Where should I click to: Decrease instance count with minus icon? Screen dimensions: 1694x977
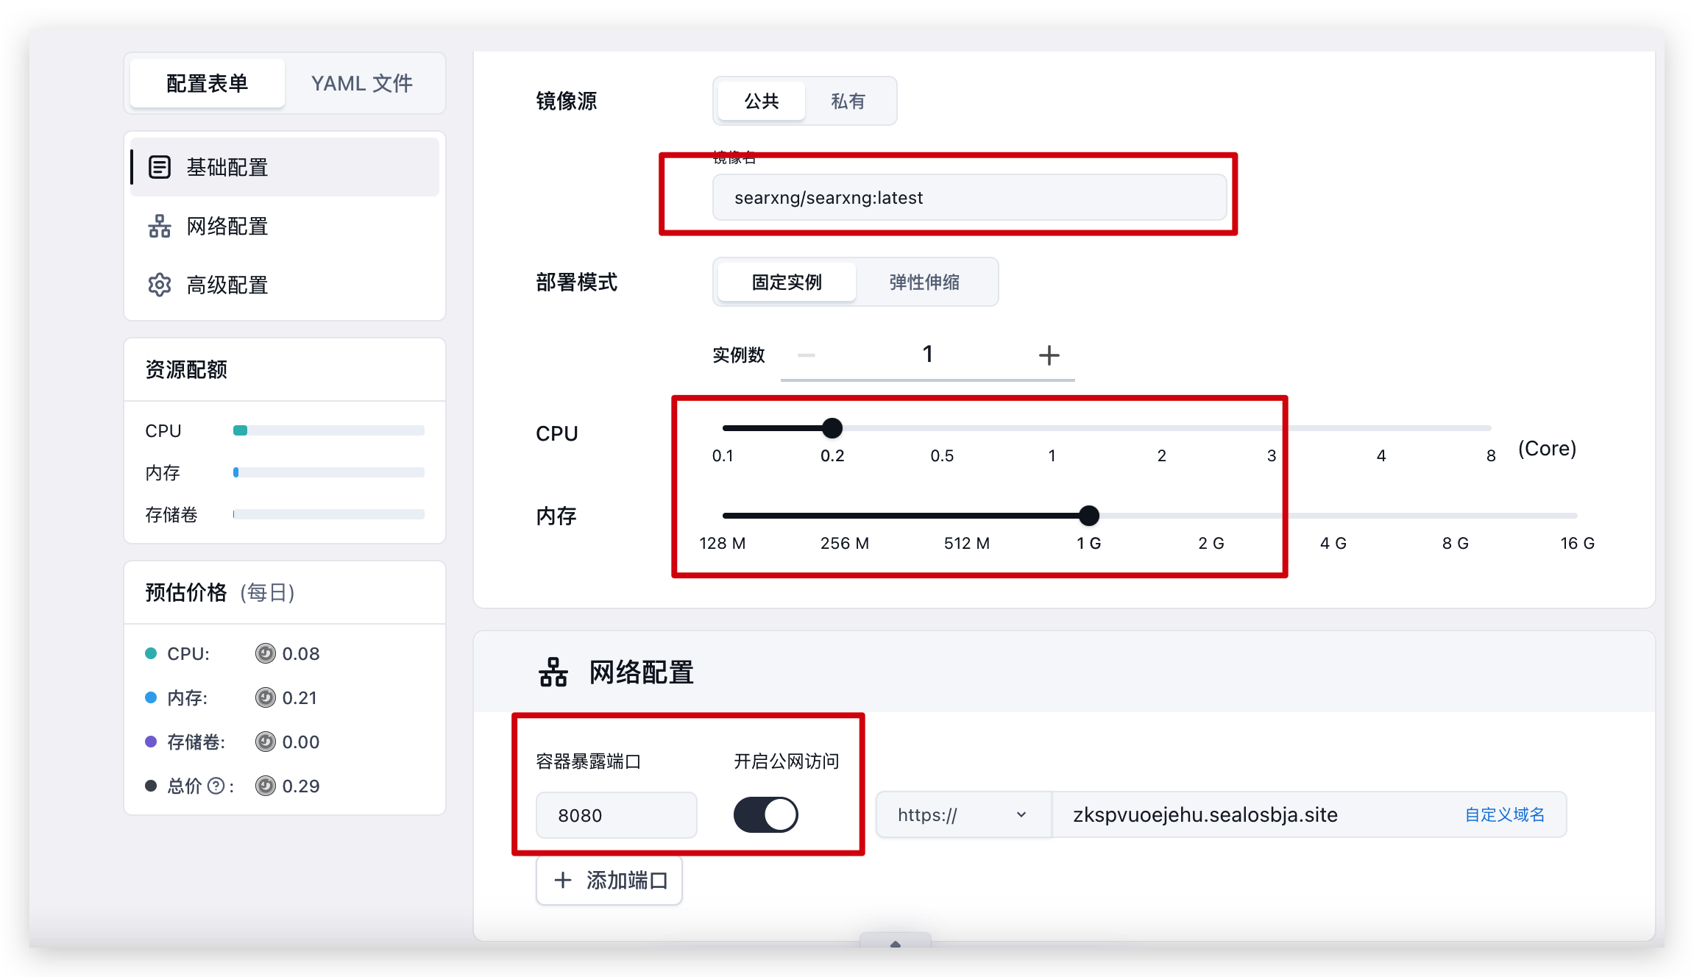tap(807, 355)
